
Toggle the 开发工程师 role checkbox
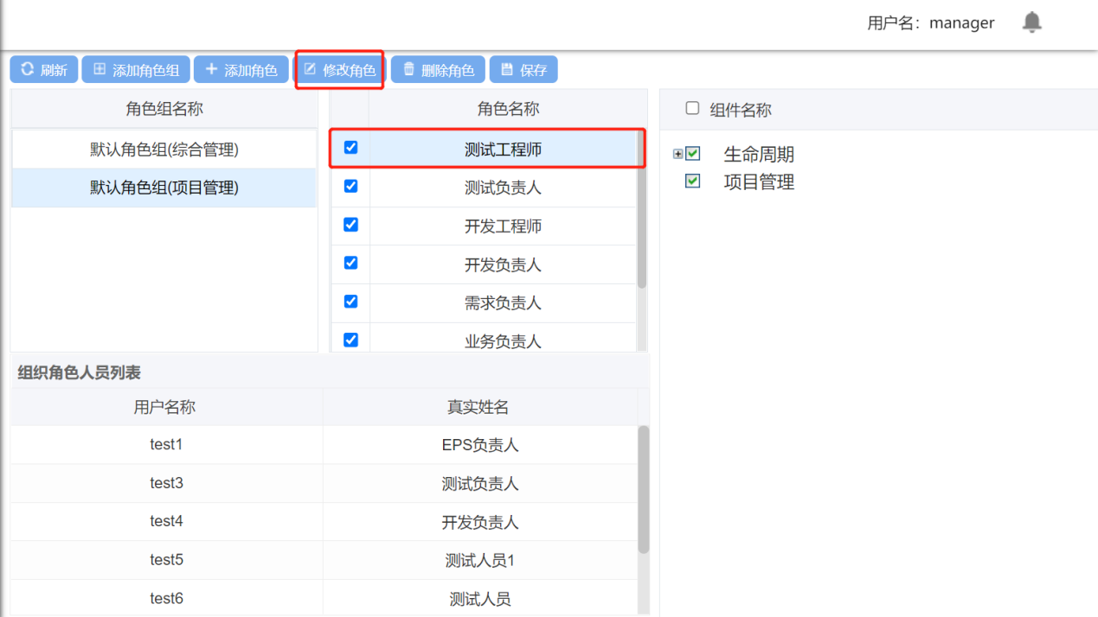coord(350,225)
